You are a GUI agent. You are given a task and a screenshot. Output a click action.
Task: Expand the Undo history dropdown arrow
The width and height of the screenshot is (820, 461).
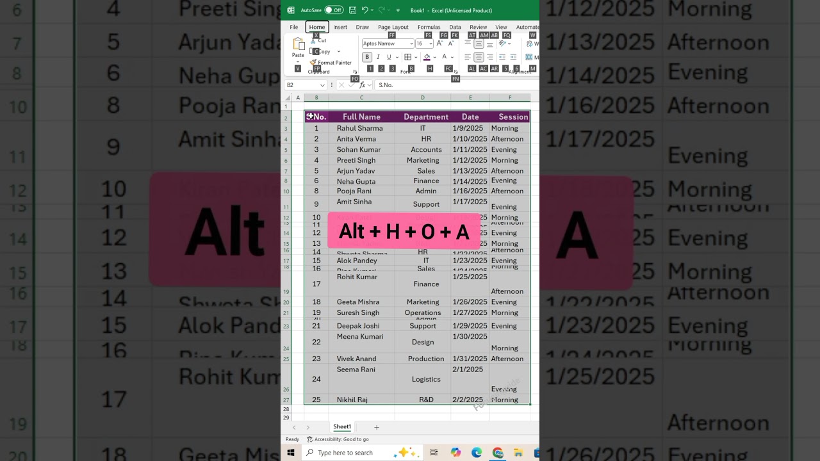372,10
